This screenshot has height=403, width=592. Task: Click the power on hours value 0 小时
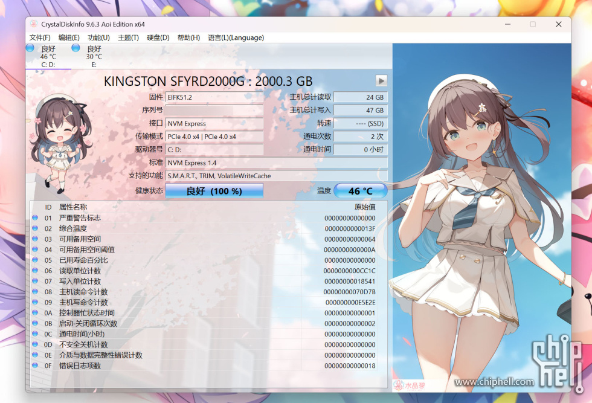[361, 150]
